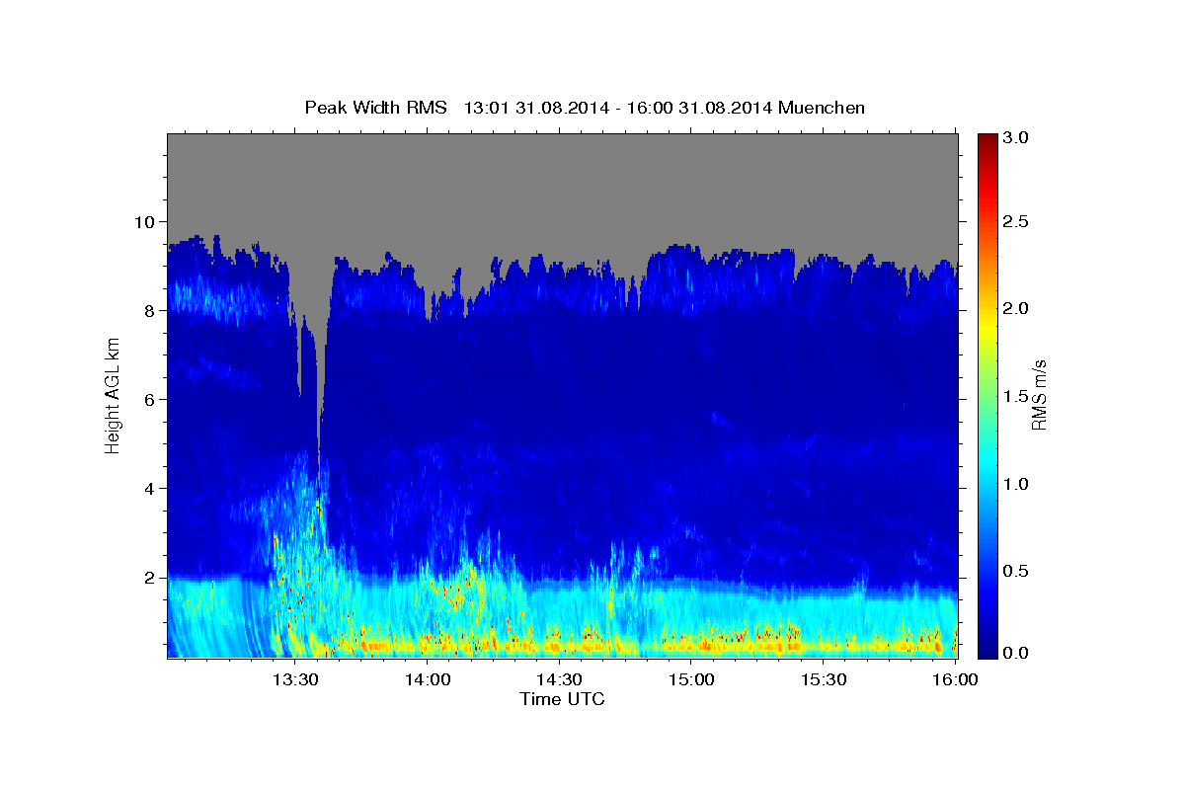This screenshot has width=1185, height=790.
Task: Click the colorbar value 2.0
Action: (x=1016, y=309)
